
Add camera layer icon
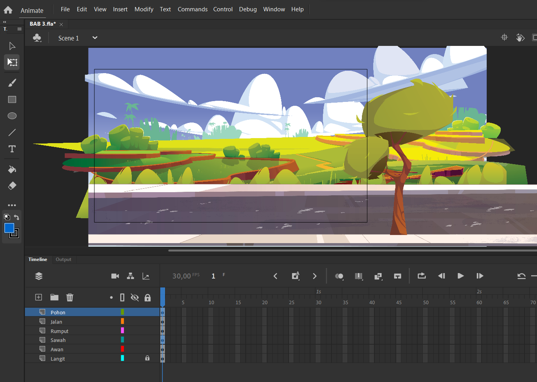[115, 276]
